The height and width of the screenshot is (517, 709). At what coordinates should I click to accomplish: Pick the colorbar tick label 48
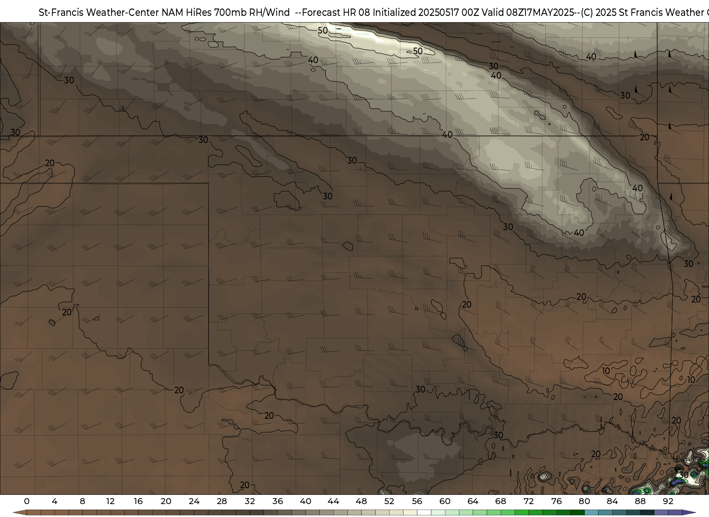[x=362, y=501]
